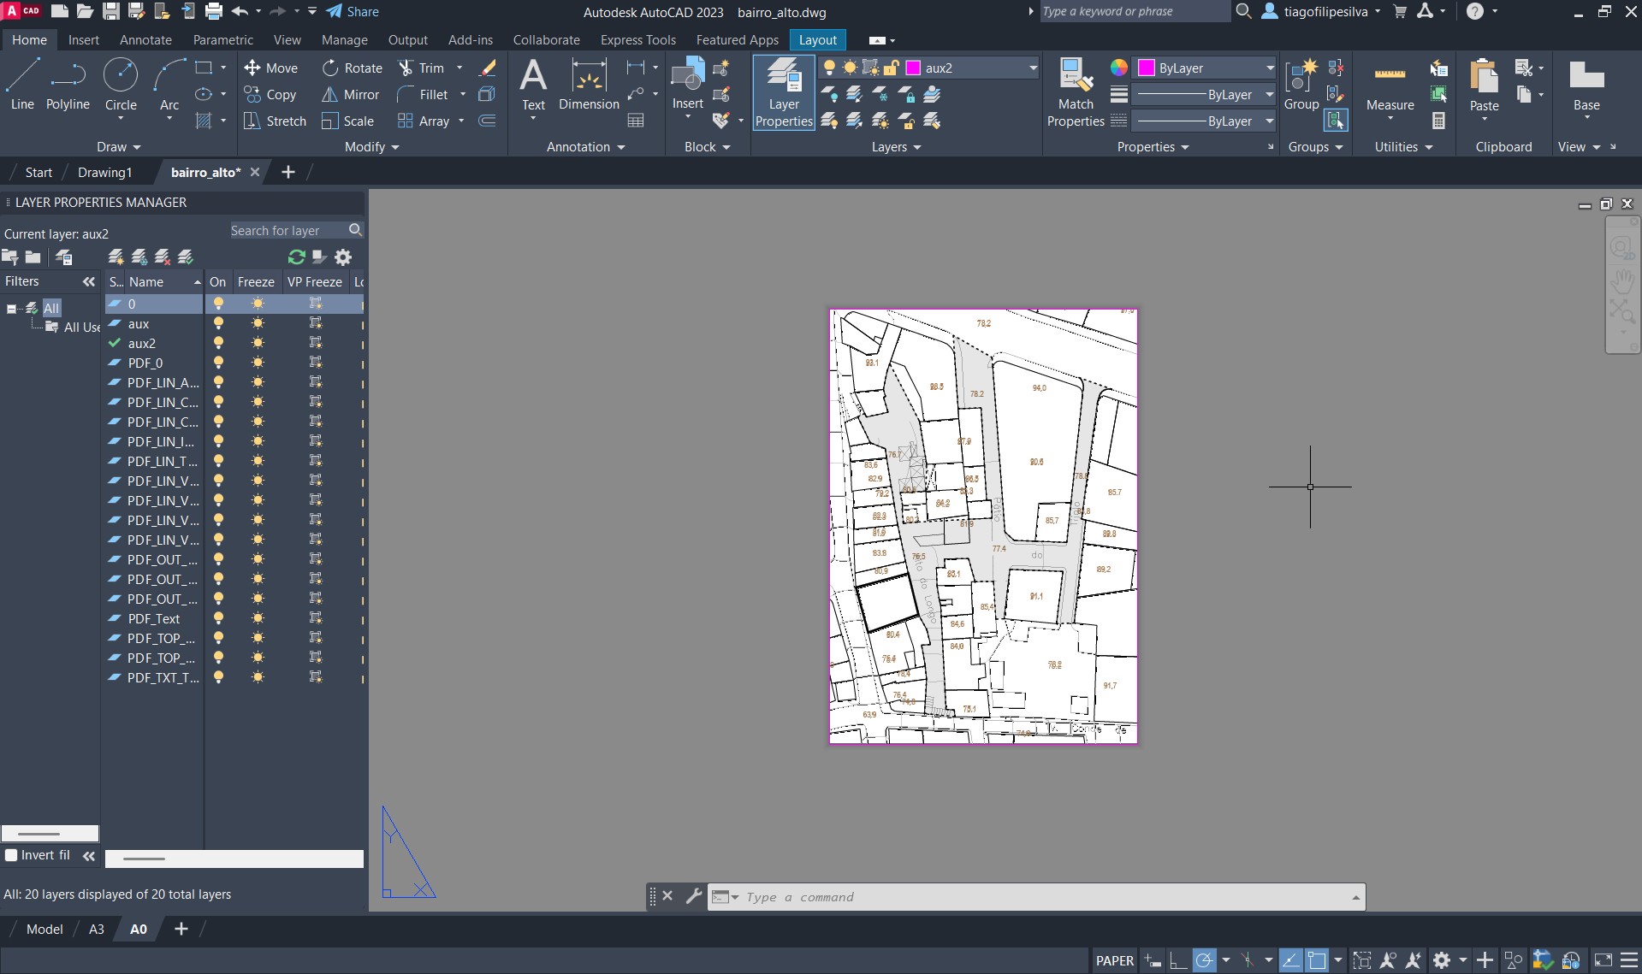Click the Mirror tool icon
Image resolution: width=1642 pixels, height=974 pixels.
tap(330, 95)
